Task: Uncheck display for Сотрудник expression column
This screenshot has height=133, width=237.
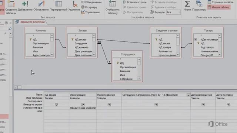Action: click(156, 105)
